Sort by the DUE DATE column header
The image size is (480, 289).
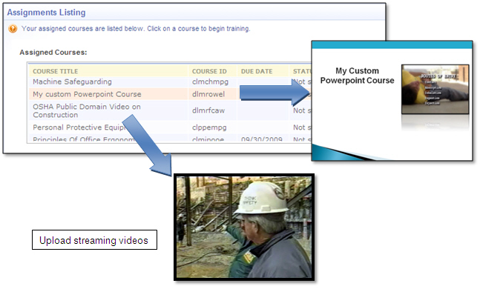click(x=257, y=71)
